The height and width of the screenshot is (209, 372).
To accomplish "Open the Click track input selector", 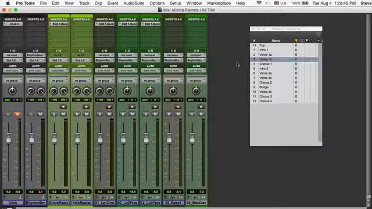I will tap(13, 55).
